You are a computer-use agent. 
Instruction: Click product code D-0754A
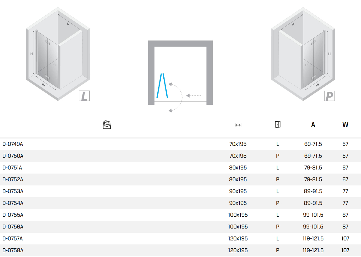coord(13,203)
